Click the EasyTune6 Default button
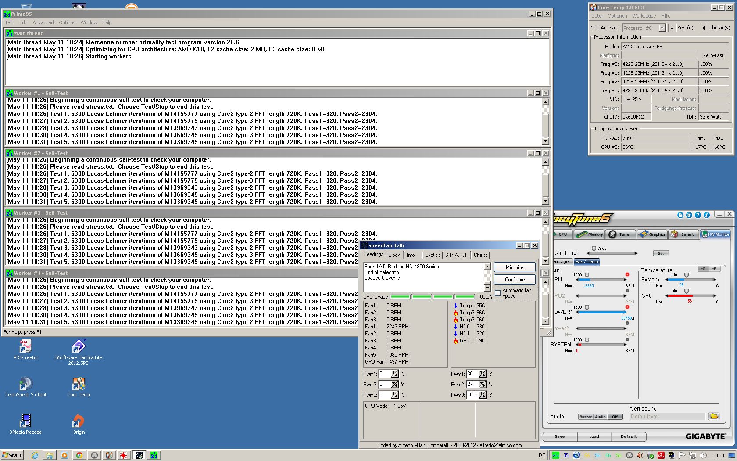 tap(629, 436)
